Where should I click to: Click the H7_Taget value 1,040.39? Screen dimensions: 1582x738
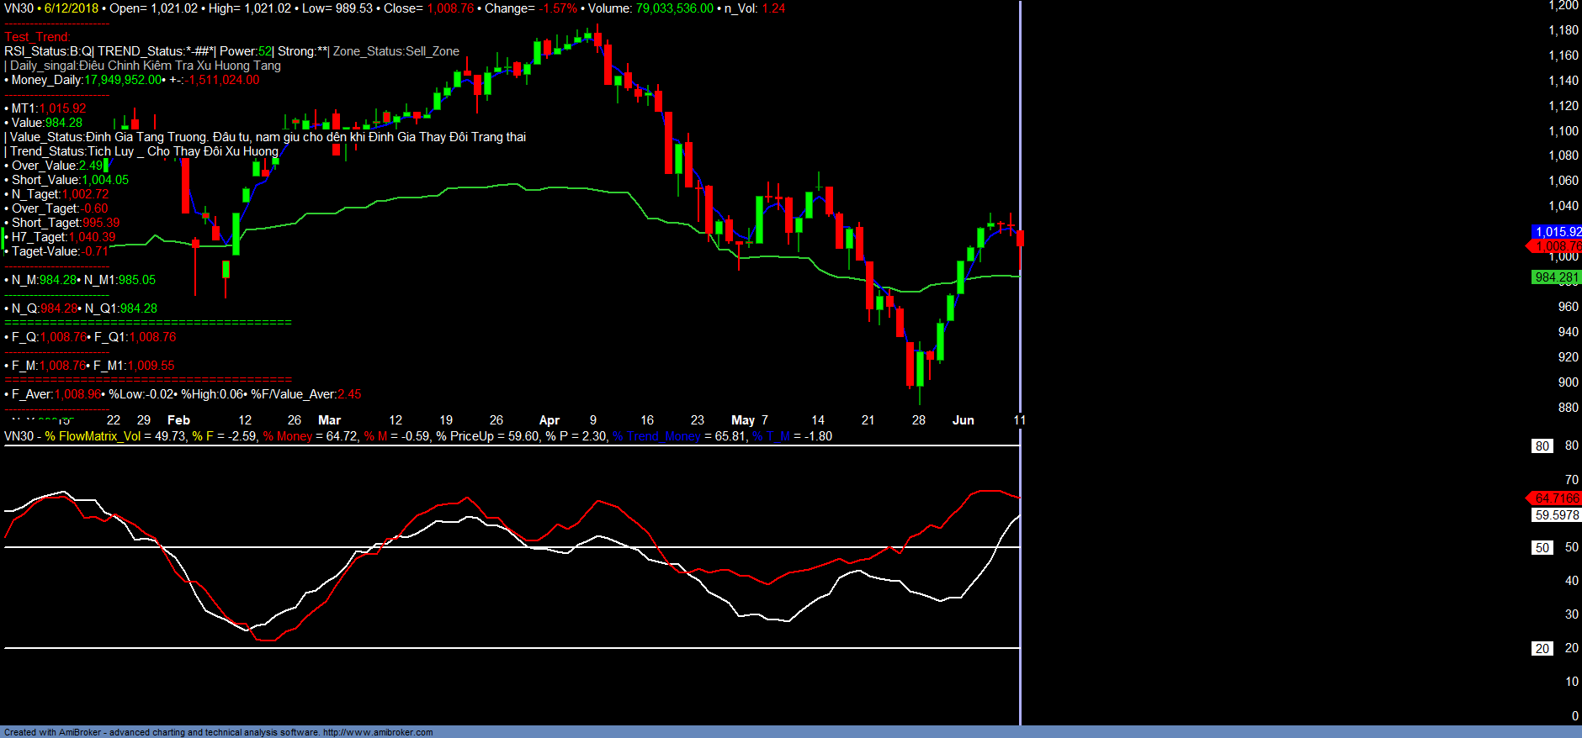[x=92, y=237]
